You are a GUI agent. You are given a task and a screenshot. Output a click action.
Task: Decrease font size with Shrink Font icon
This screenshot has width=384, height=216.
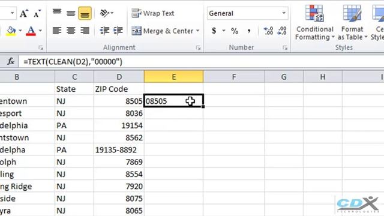(x=37, y=13)
